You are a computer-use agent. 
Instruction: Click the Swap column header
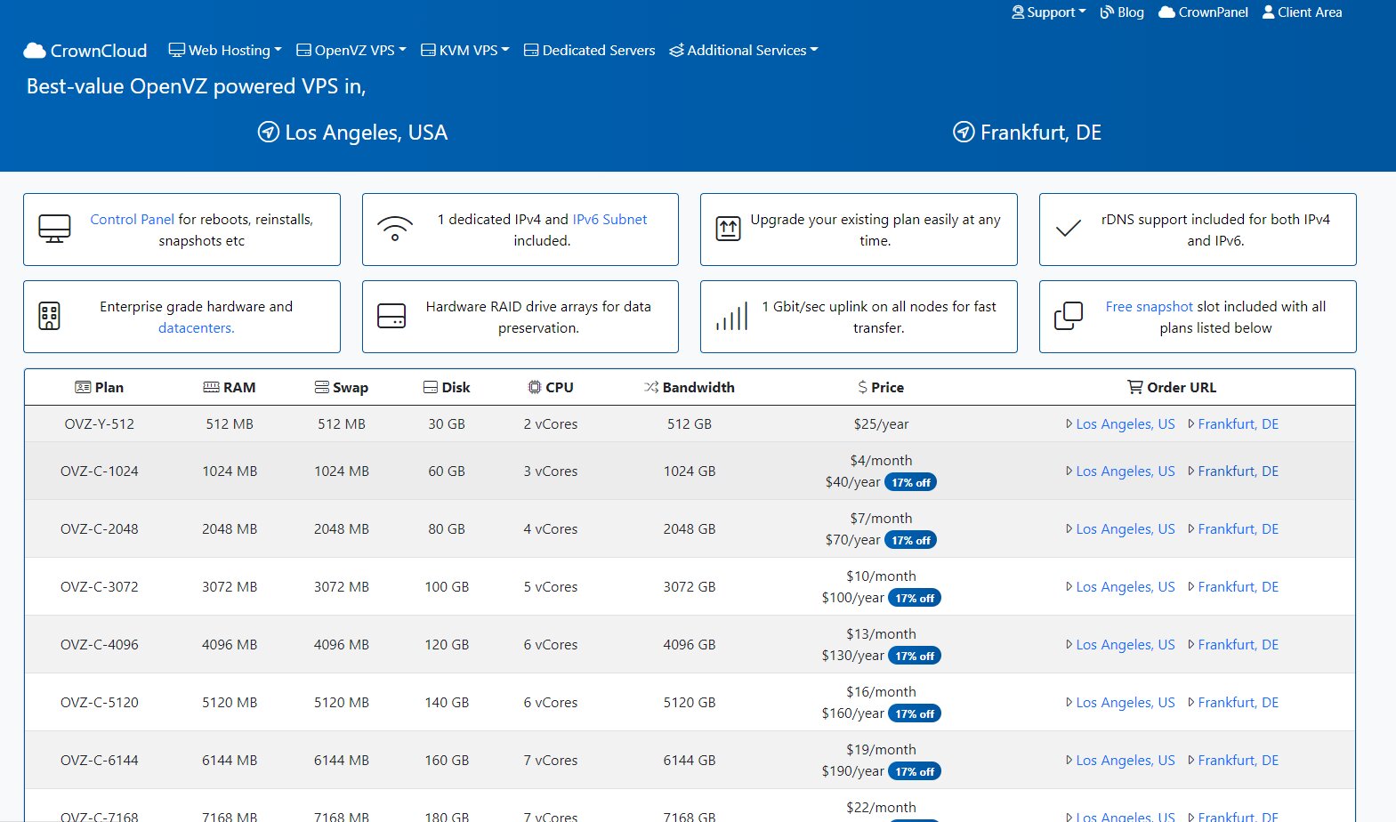pos(342,388)
